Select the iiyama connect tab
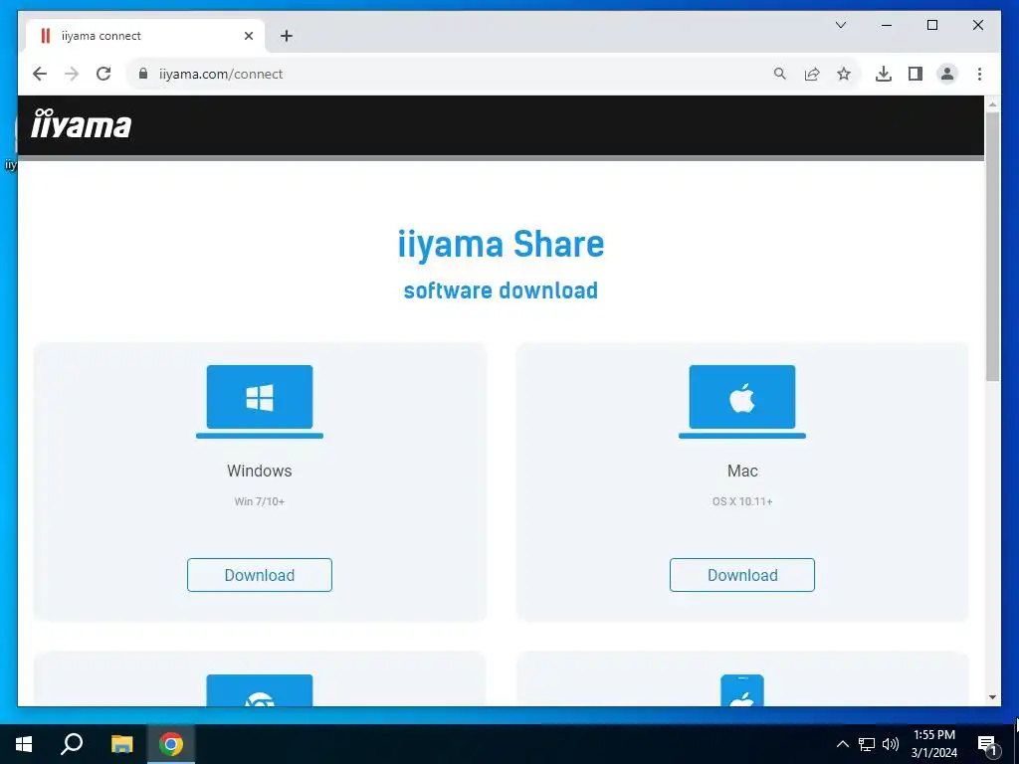The image size is (1019, 764). click(145, 36)
